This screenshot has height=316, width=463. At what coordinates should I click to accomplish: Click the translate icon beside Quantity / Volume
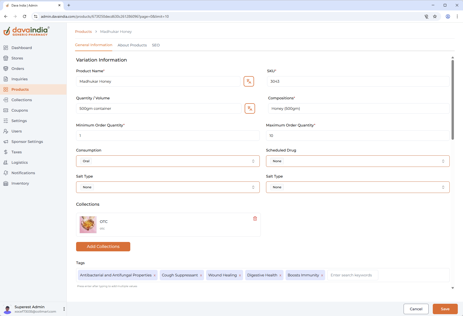(250, 108)
